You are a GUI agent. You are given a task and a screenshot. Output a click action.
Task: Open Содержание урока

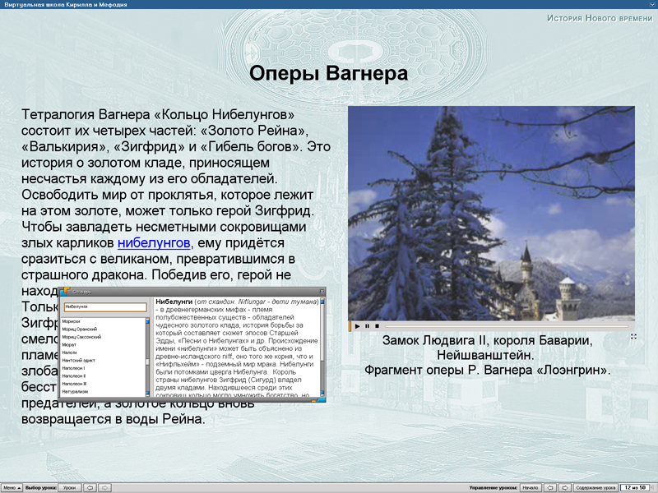pyautogui.click(x=595, y=486)
